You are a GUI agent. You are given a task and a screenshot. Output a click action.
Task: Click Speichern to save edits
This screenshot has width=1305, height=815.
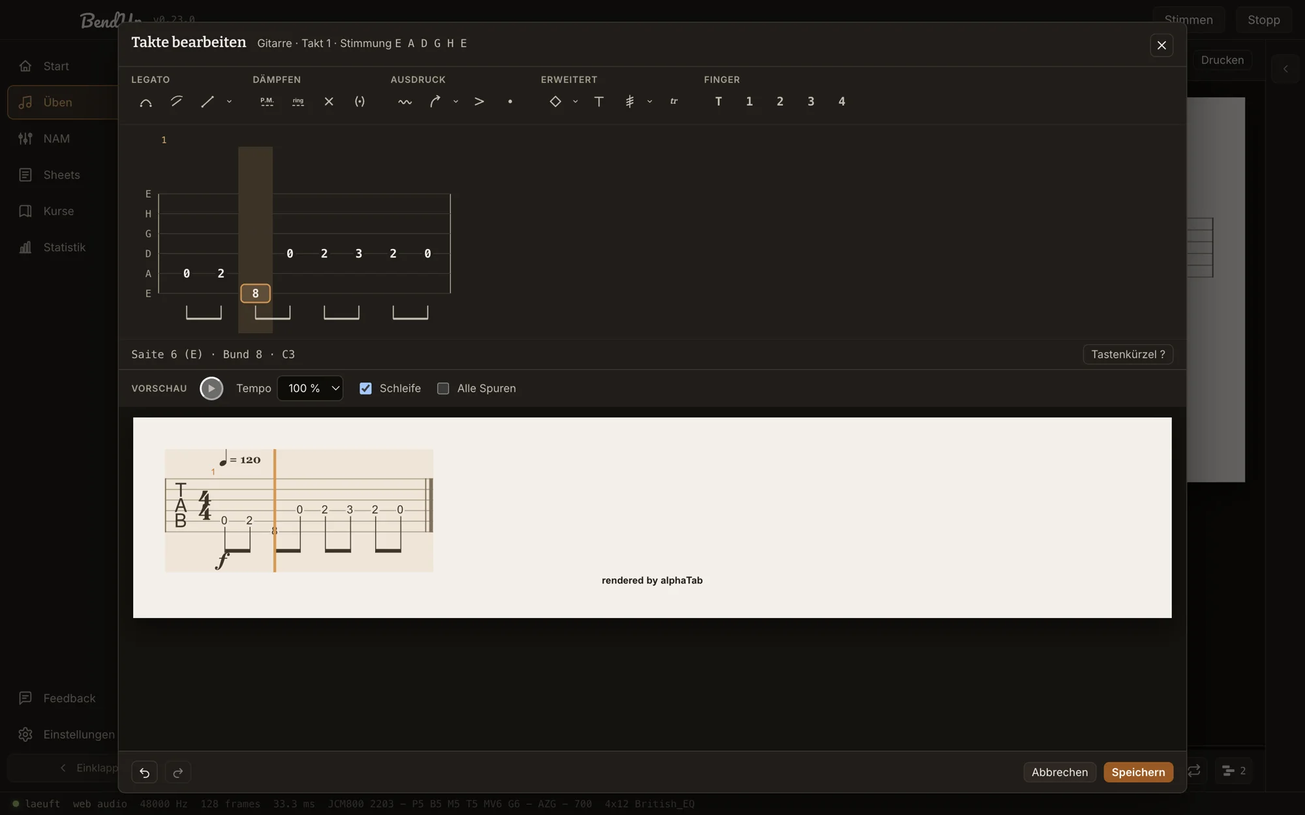pos(1138,772)
